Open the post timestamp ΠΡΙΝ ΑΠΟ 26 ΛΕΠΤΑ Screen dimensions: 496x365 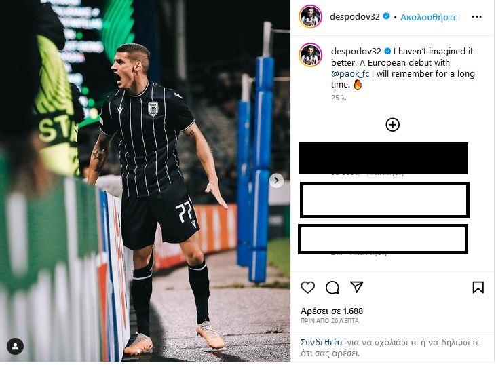(x=330, y=321)
